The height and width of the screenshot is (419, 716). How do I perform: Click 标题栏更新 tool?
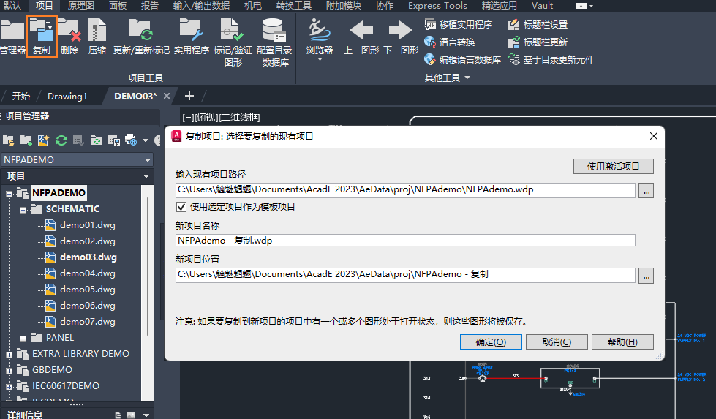538,42
